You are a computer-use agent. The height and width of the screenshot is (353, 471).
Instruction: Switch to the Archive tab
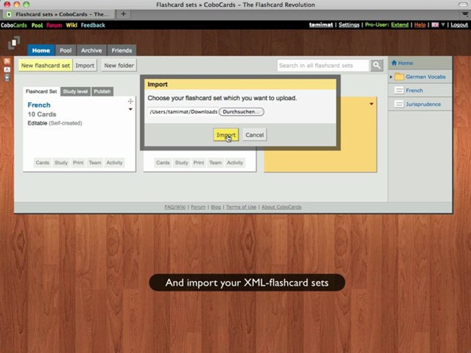91,50
